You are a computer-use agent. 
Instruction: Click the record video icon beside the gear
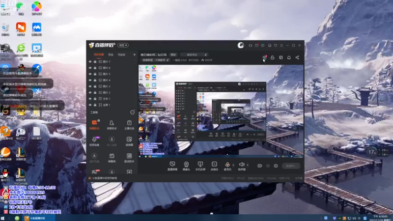[260, 166]
